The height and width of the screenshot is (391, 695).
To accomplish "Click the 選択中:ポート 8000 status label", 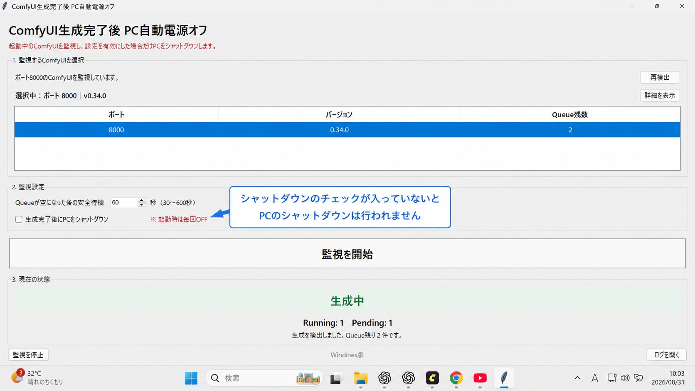I will click(61, 96).
